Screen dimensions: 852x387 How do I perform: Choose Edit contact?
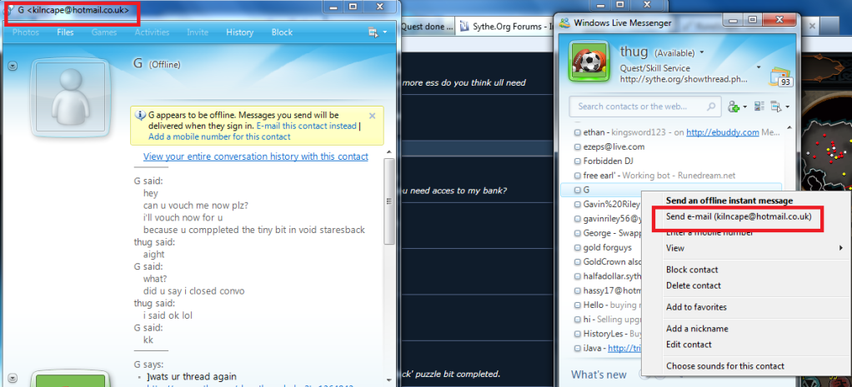coord(689,344)
